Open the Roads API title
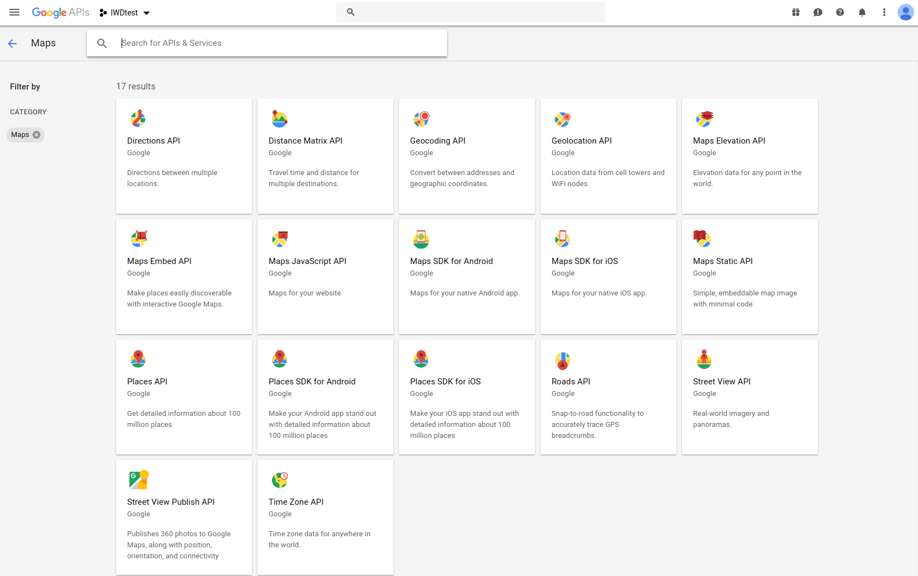918x576 pixels. point(571,382)
